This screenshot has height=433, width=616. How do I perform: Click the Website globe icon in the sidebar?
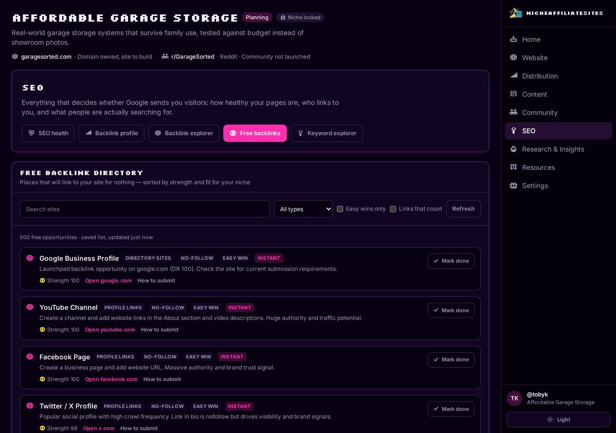(x=513, y=58)
